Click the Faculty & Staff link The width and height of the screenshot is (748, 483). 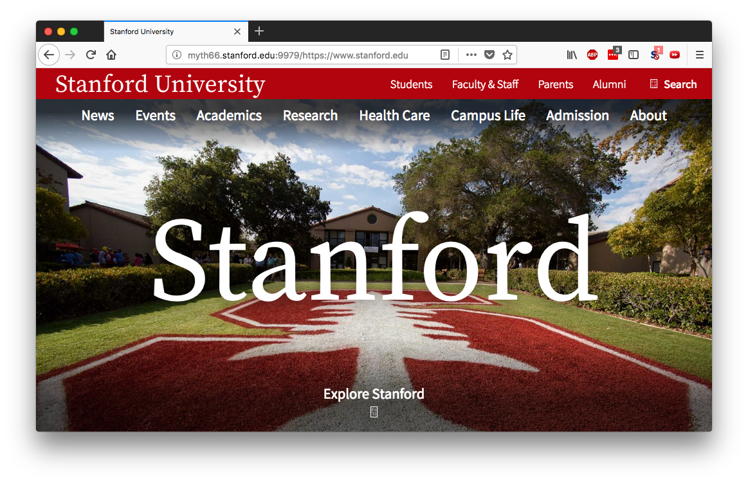pos(485,84)
